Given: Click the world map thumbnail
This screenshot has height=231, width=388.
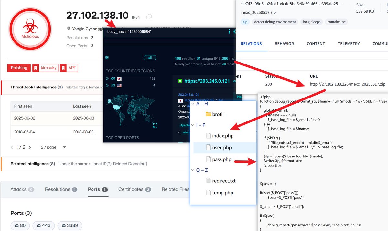Looking at the screenshot, I should click(x=131, y=111).
